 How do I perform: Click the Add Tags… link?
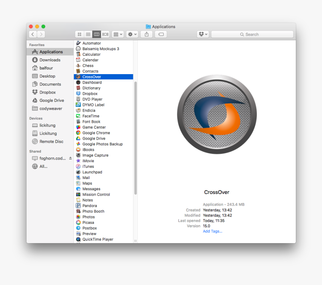[212, 231]
